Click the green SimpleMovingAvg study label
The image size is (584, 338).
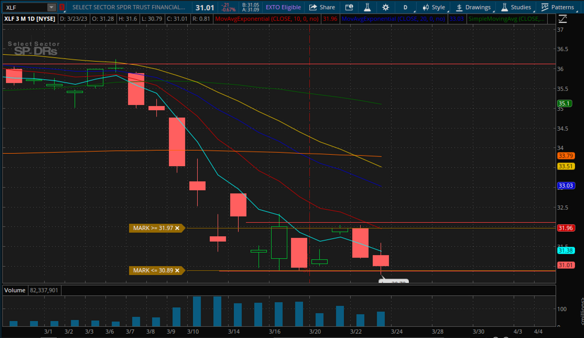point(507,19)
